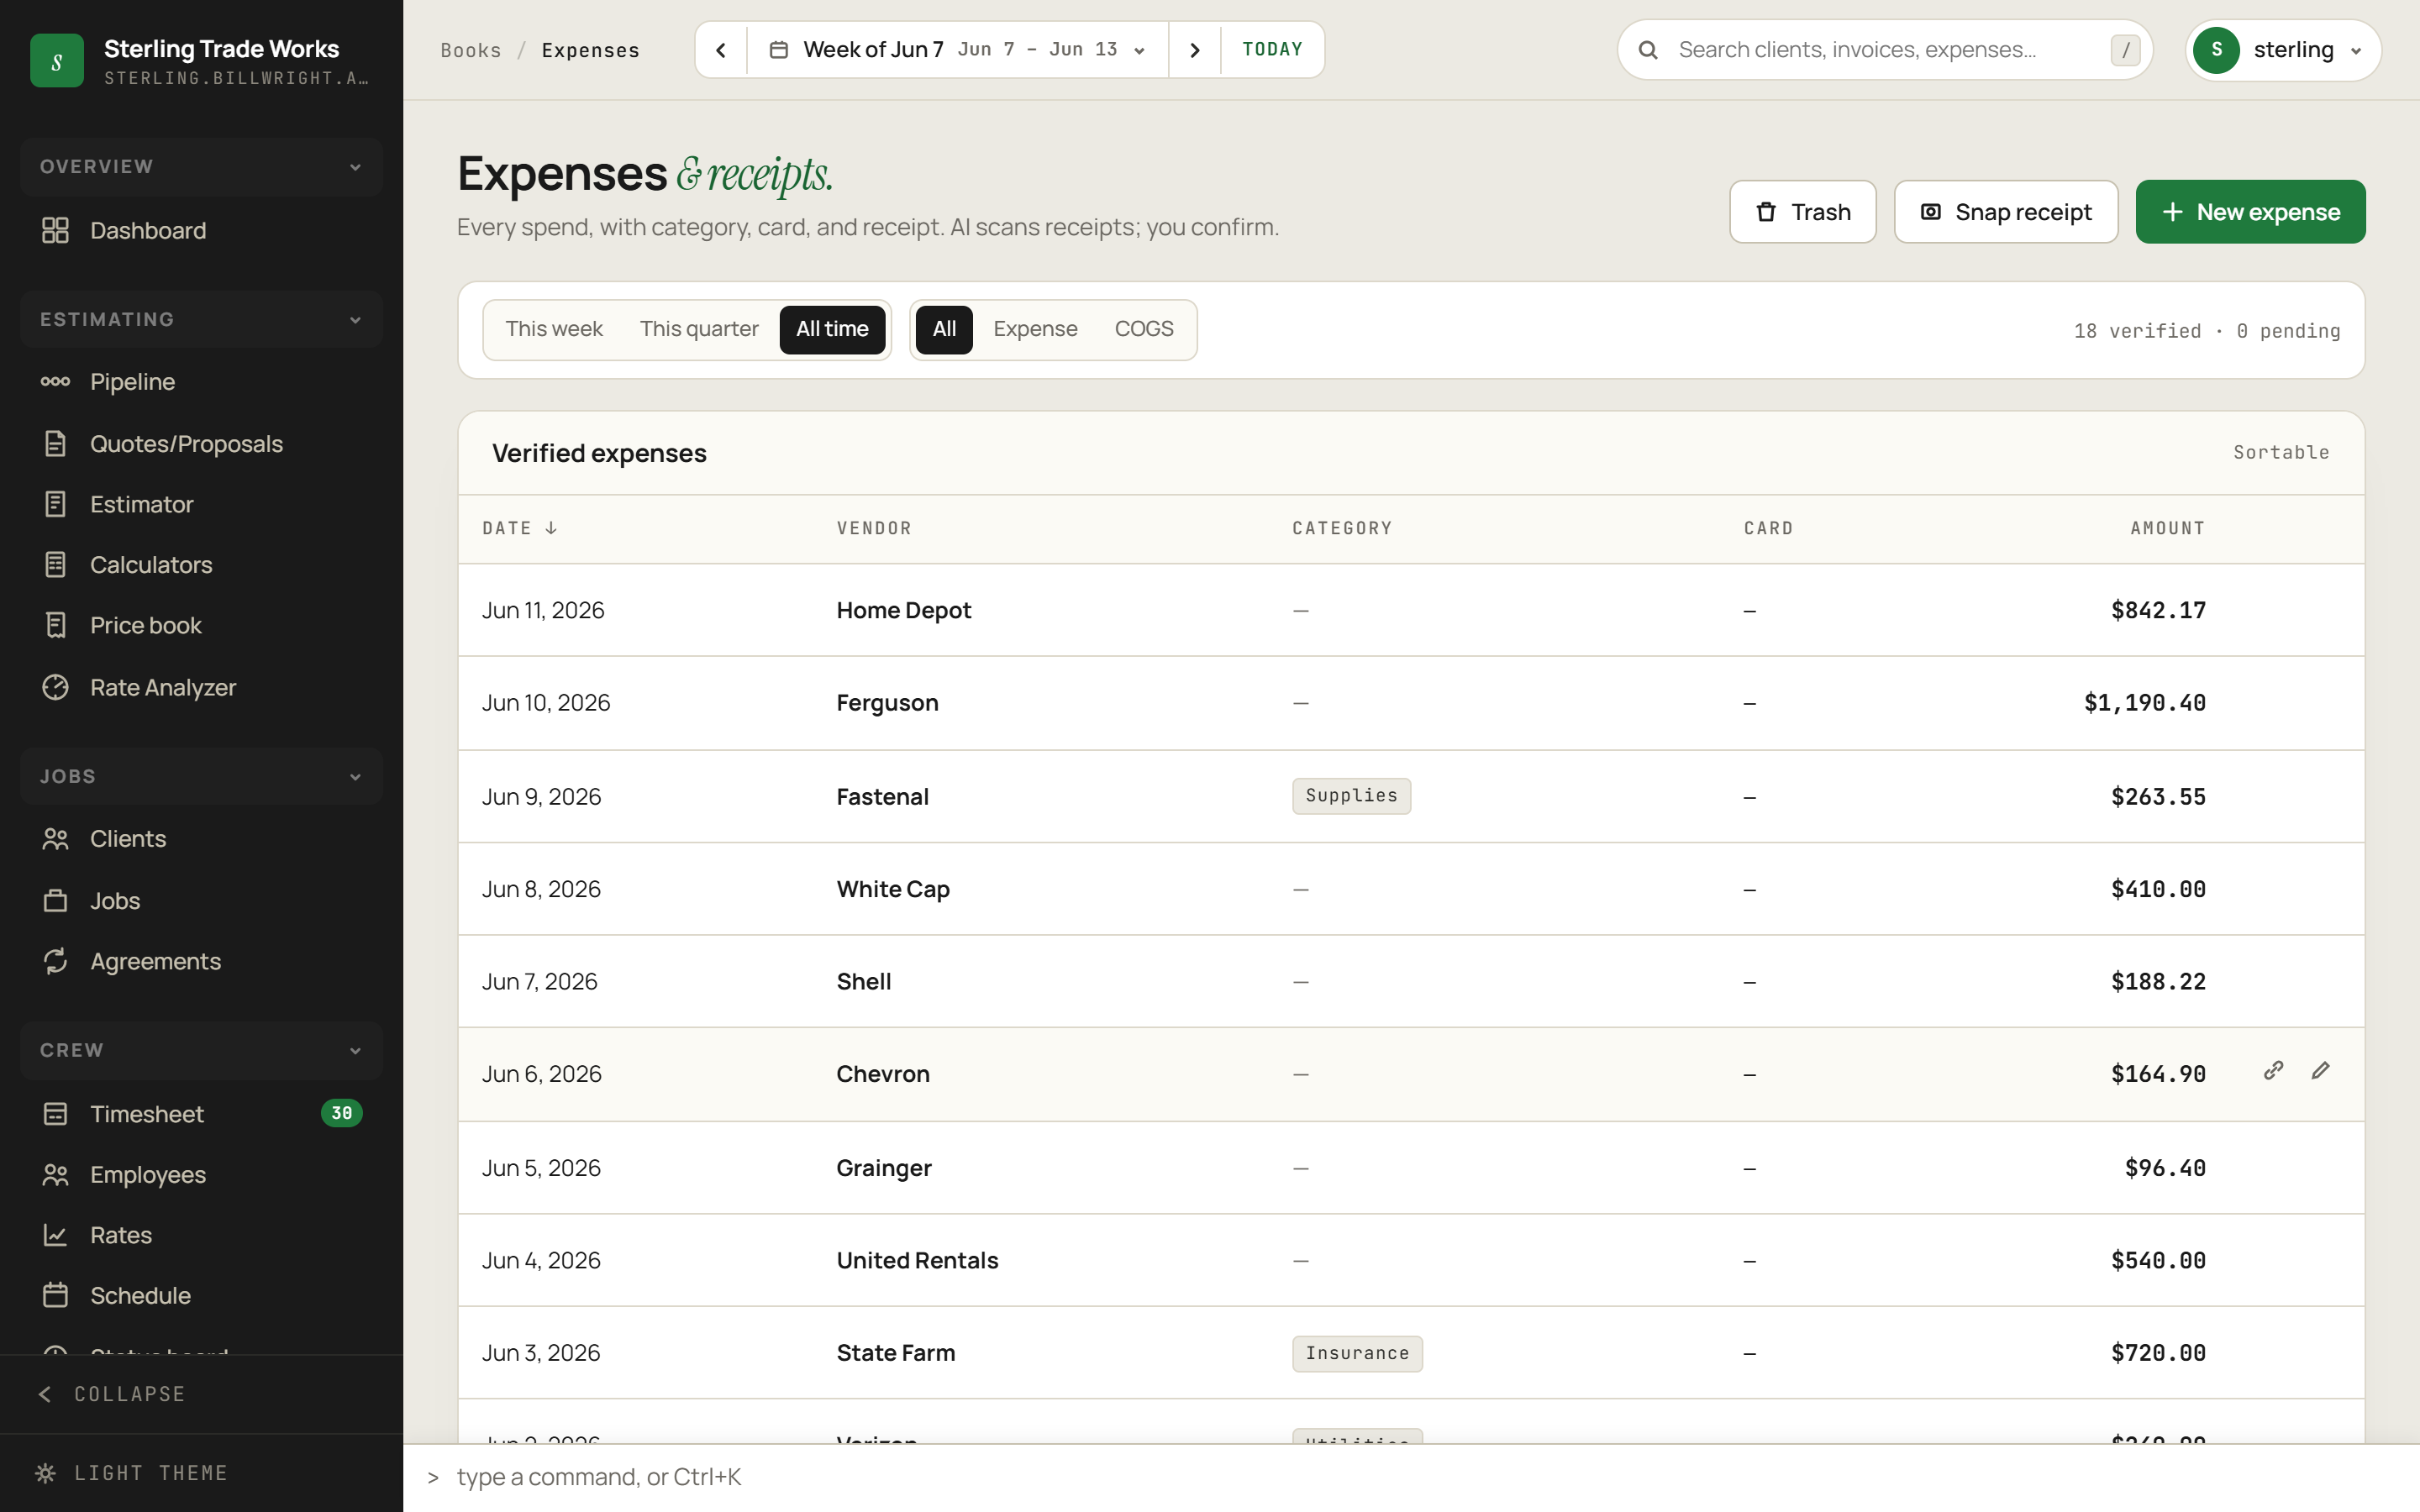The width and height of the screenshot is (2420, 1512).
Task: Show only COGS entries
Action: pos(1144,329)
